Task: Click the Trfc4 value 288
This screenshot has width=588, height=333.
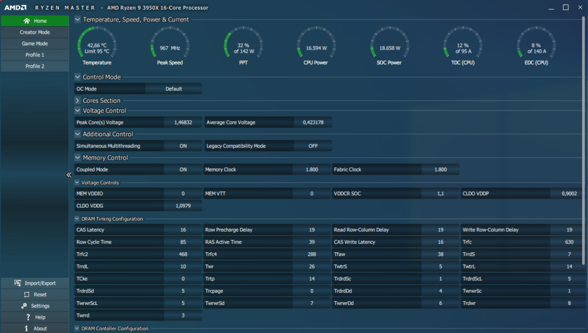Action: pyautogui.click(x=312, y=254)
